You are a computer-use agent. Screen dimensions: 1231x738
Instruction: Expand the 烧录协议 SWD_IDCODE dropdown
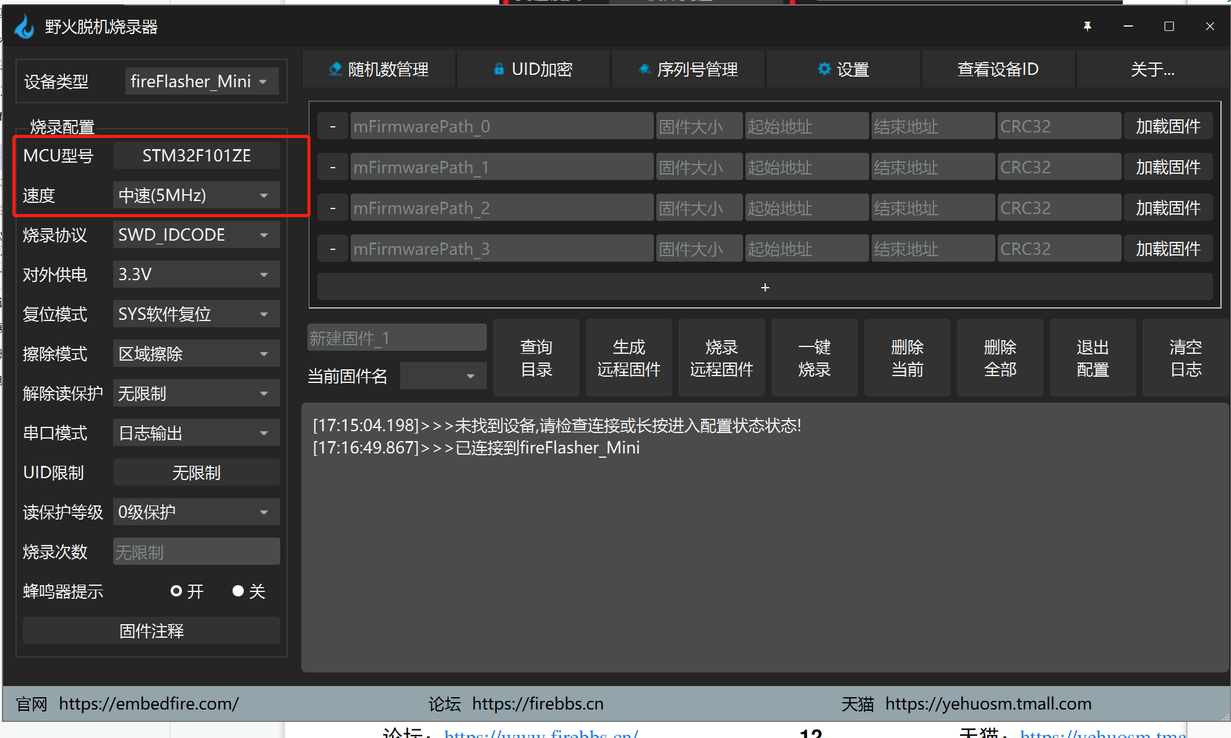point(196,235)
